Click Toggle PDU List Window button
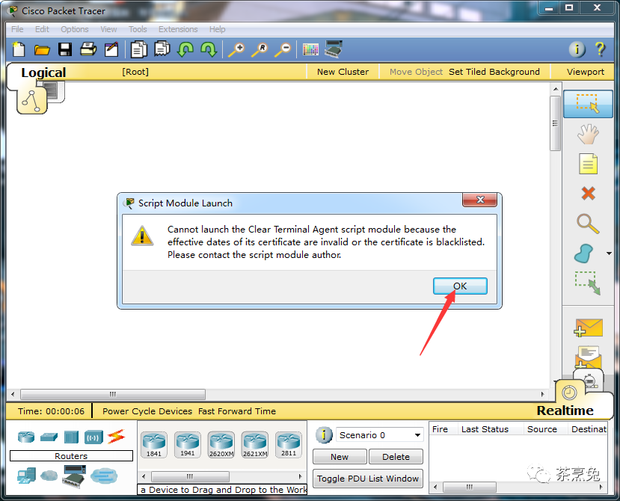This screenshot has width=620, height=501. click(368, 479)
